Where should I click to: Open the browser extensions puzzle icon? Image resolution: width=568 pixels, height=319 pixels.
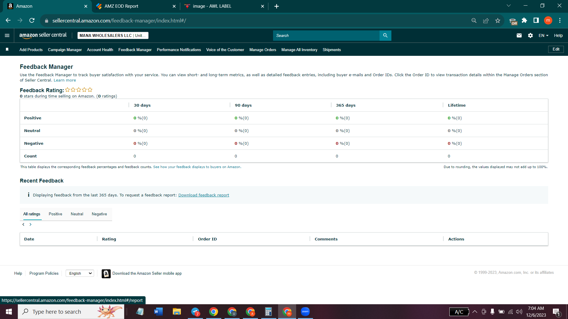point(524,20)
